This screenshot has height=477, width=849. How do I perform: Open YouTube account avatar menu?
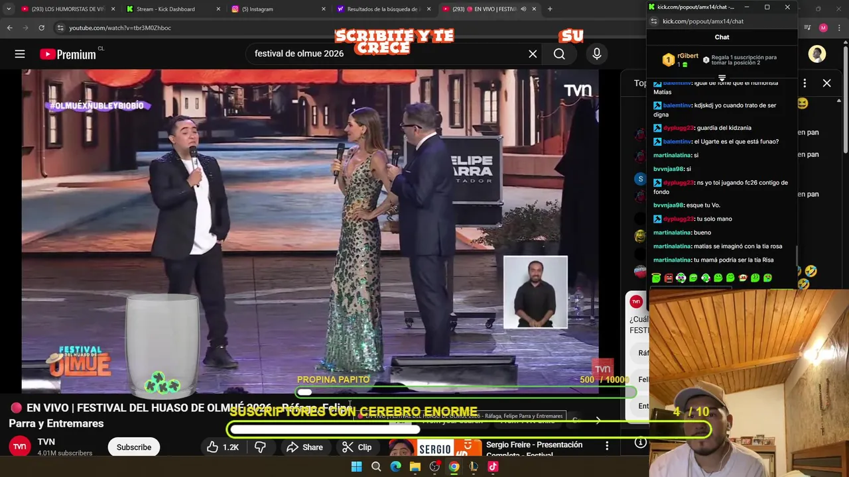coord(817,54)
